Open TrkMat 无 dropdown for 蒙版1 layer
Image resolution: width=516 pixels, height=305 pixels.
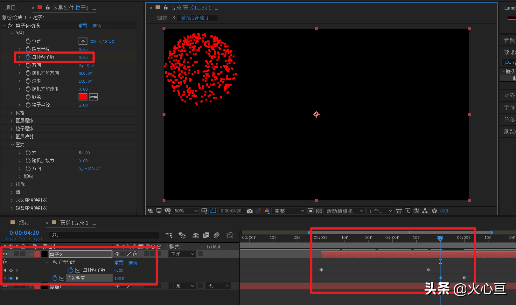point(218,286)
